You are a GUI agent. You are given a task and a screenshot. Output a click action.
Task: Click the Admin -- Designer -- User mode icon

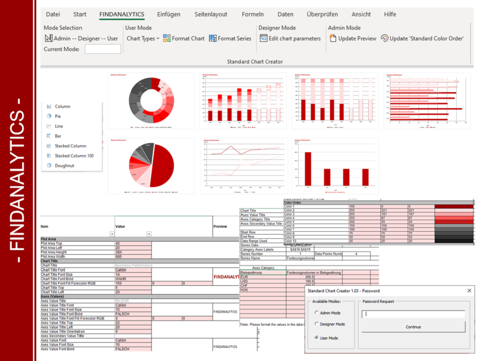coord(48,39)
